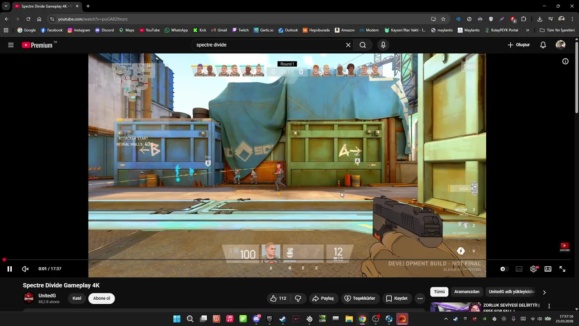The image size is (579, 326).
Task: Open the Chrome tab search dropdown
Action: point(6,6)
